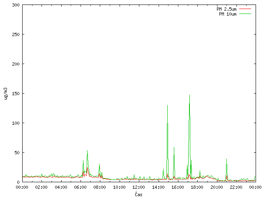This screenshot has width=263, height=197.
Task: Click the 18:00 time label
Action: pyautogui.click(x=197, y=187)
